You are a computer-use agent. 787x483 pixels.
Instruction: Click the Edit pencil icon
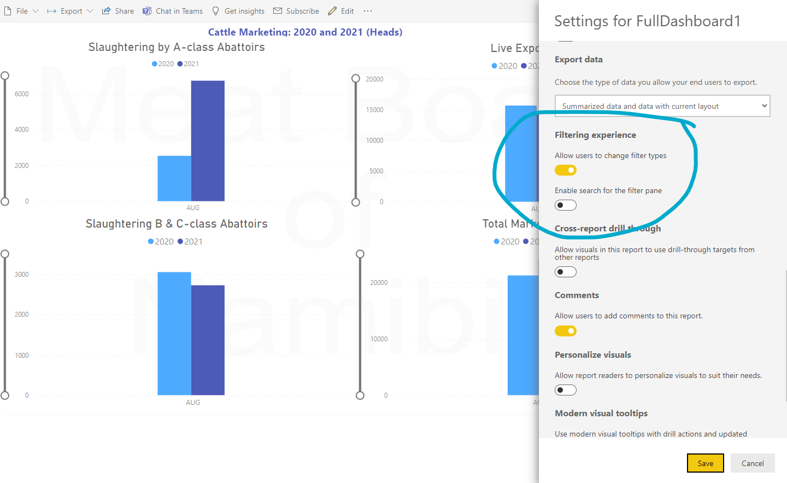(x=332, y=11)
